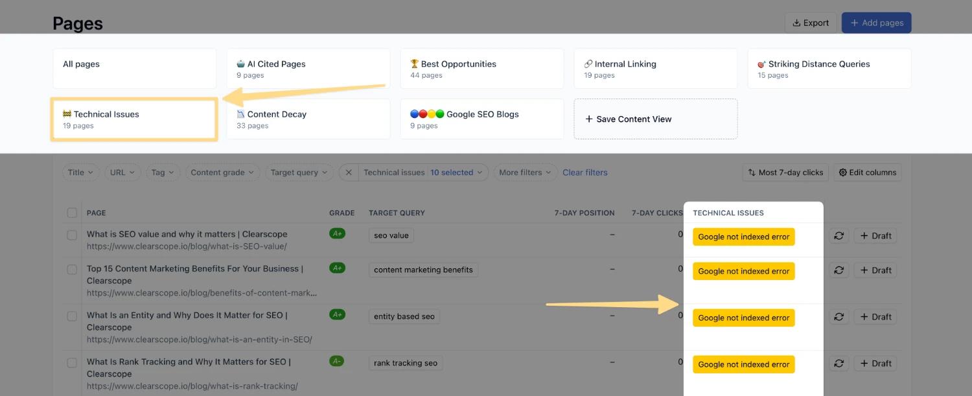Click refresh icon for entity based SEO row
The width and height of the screenshot is (972, 396).
point(839,317)
